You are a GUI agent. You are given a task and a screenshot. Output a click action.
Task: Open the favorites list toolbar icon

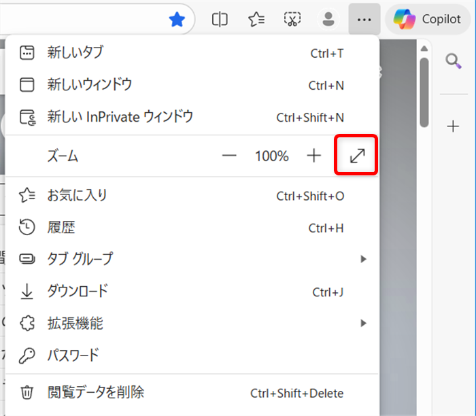click(x=256, y=20)
